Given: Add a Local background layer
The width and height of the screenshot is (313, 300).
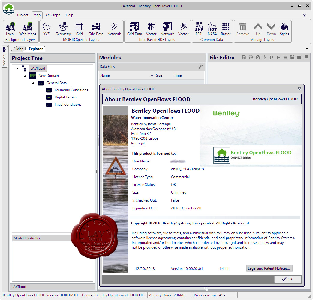Looking at the screenshot, I should pos(10,29).
